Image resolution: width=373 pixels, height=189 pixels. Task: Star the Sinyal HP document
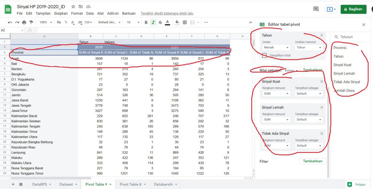pos(73,7)
